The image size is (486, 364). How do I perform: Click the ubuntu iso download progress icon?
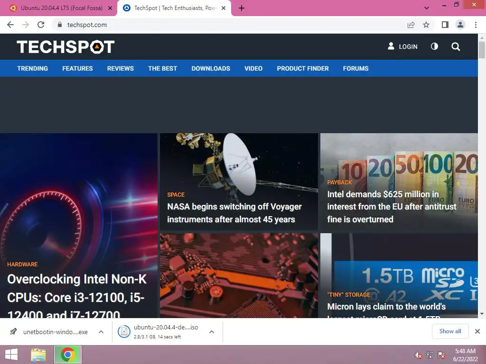point(124,332)
